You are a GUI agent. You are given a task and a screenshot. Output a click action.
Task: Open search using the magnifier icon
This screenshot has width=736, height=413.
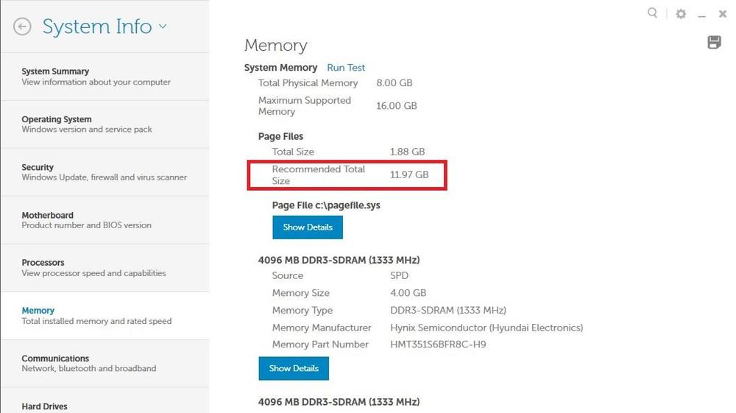[x=652, y=13]
